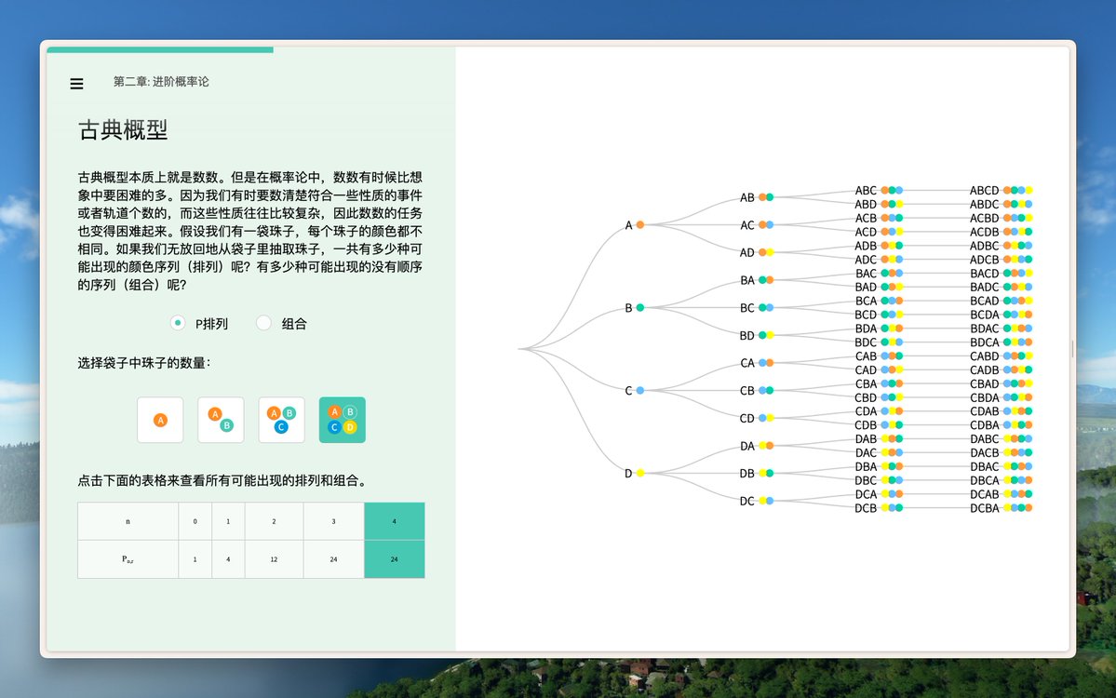Click the ACB permutation node

[x=879, y=218]
